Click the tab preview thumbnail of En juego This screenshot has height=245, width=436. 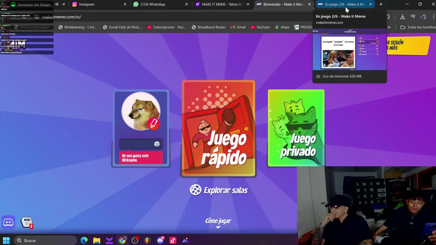349,49
